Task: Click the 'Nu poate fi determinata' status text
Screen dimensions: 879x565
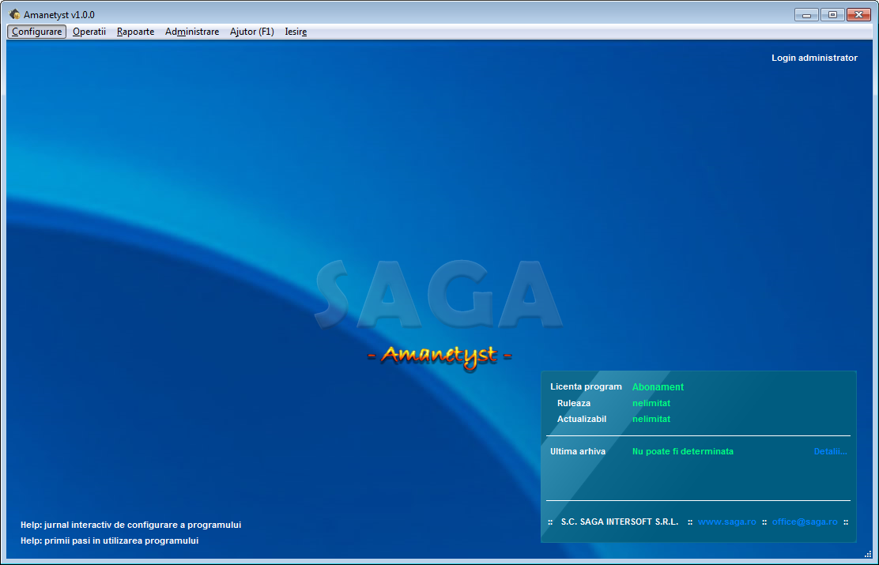Action: tap(683, 451)
